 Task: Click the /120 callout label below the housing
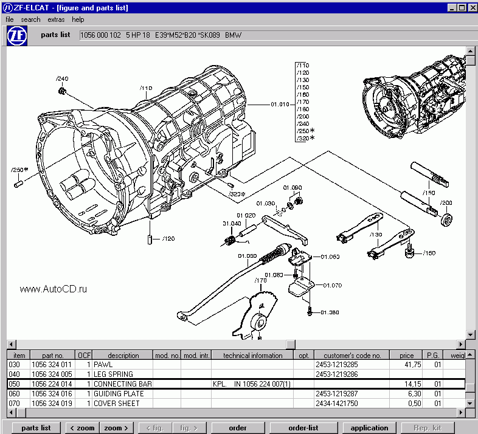point(168,239)
